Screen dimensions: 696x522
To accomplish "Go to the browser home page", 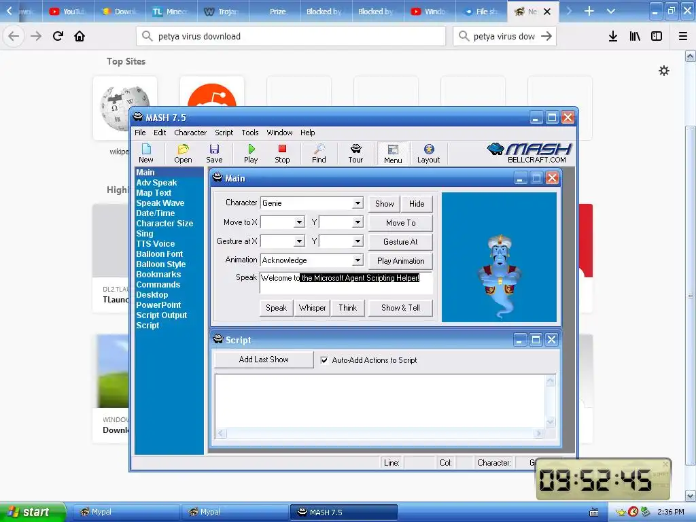I will pyautogui.click(x=80, y=36).
